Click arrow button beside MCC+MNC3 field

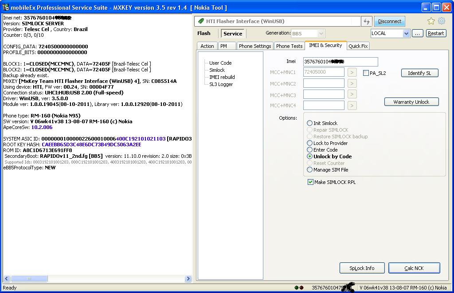[352, 94]
